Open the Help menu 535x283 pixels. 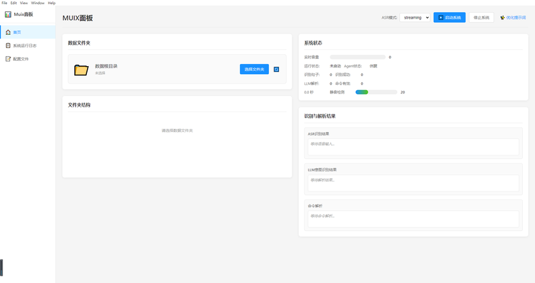coord(51,3)
